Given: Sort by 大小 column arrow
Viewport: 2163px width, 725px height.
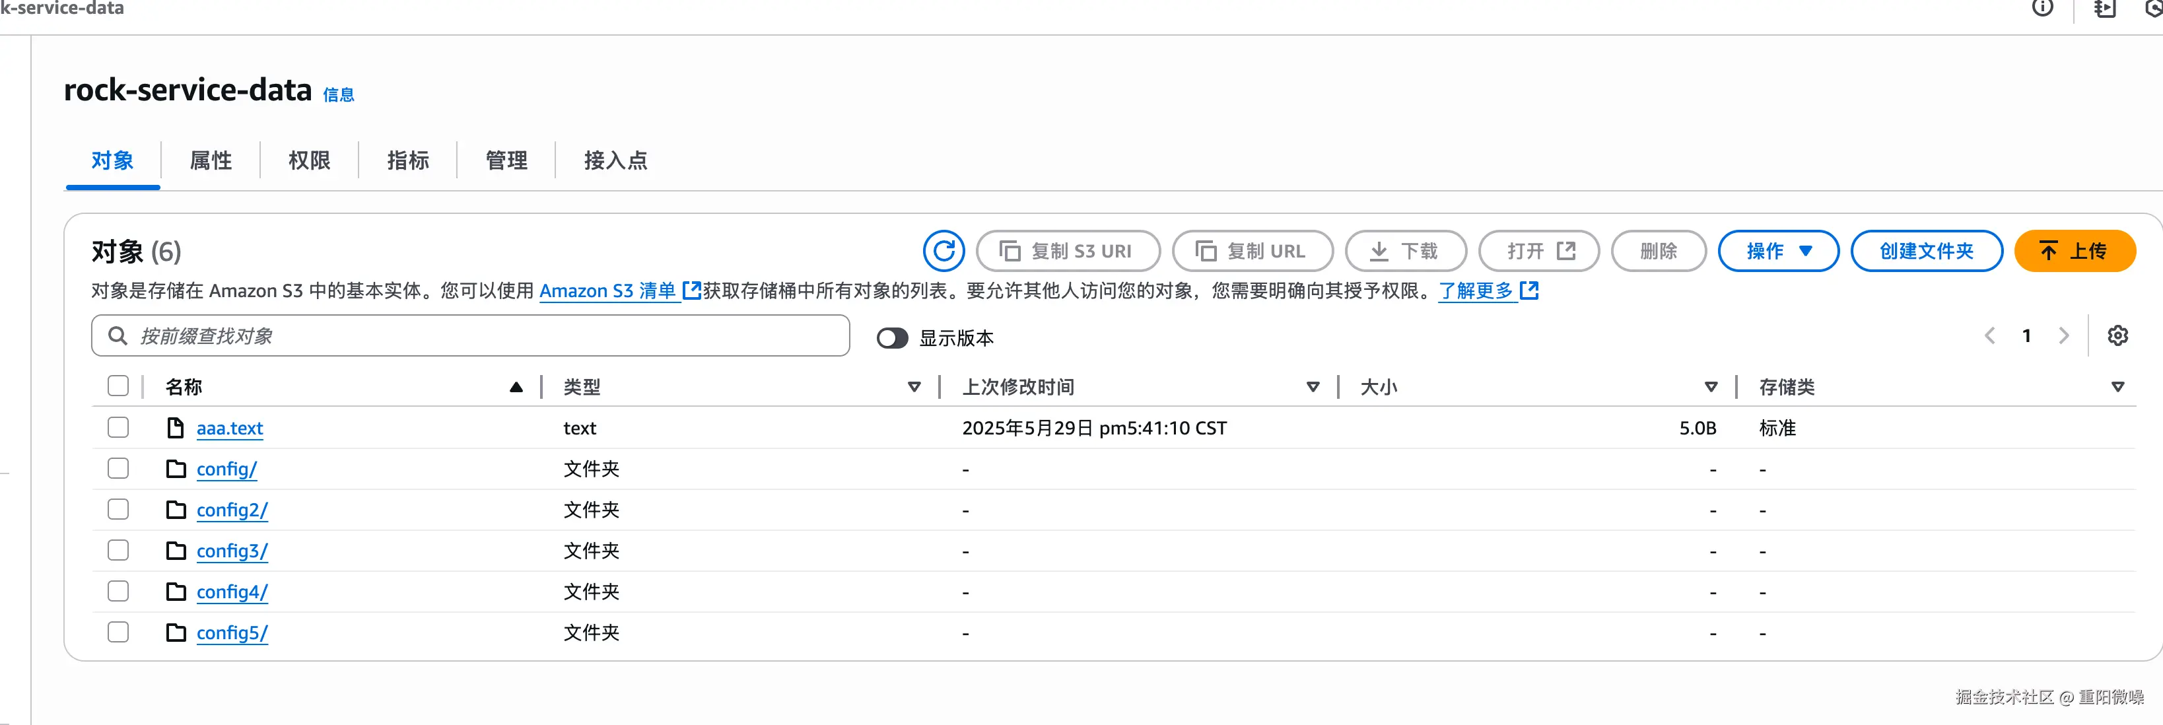Looking at the screenshot, I should click(1711, 388).
